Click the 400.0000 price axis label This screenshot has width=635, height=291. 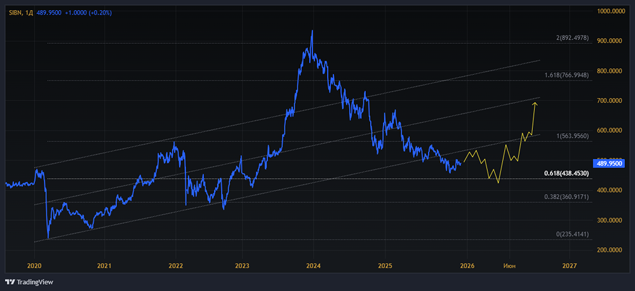610,190
